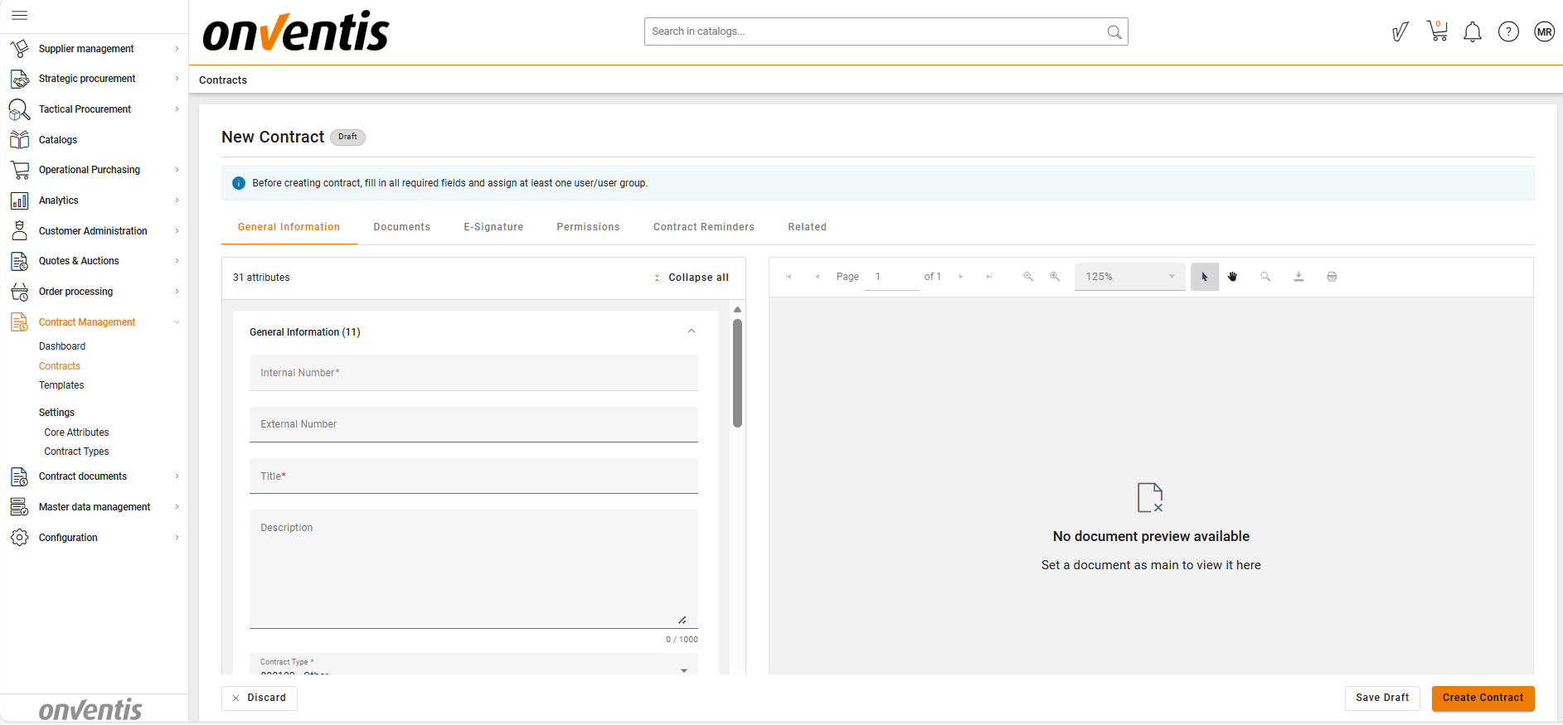
Task: Collapse the General Information (11) section
Action: pyautogui.click(x=691, y=331)
